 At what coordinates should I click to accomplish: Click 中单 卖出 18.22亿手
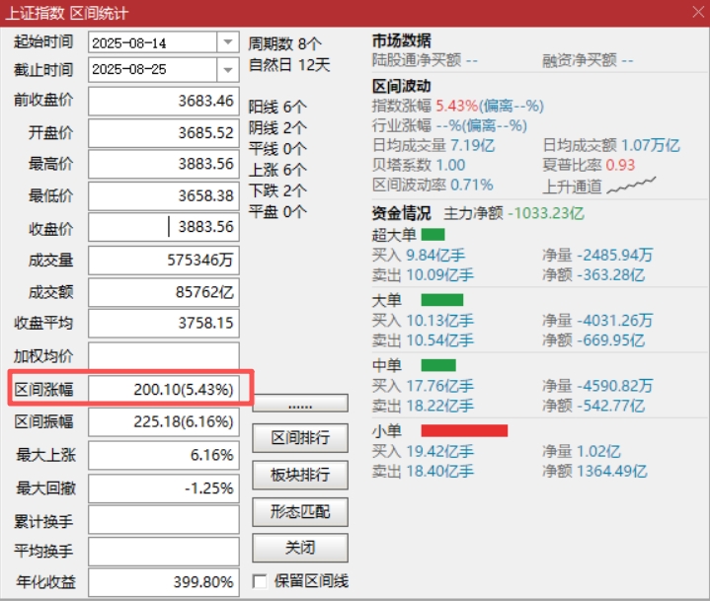423,406
